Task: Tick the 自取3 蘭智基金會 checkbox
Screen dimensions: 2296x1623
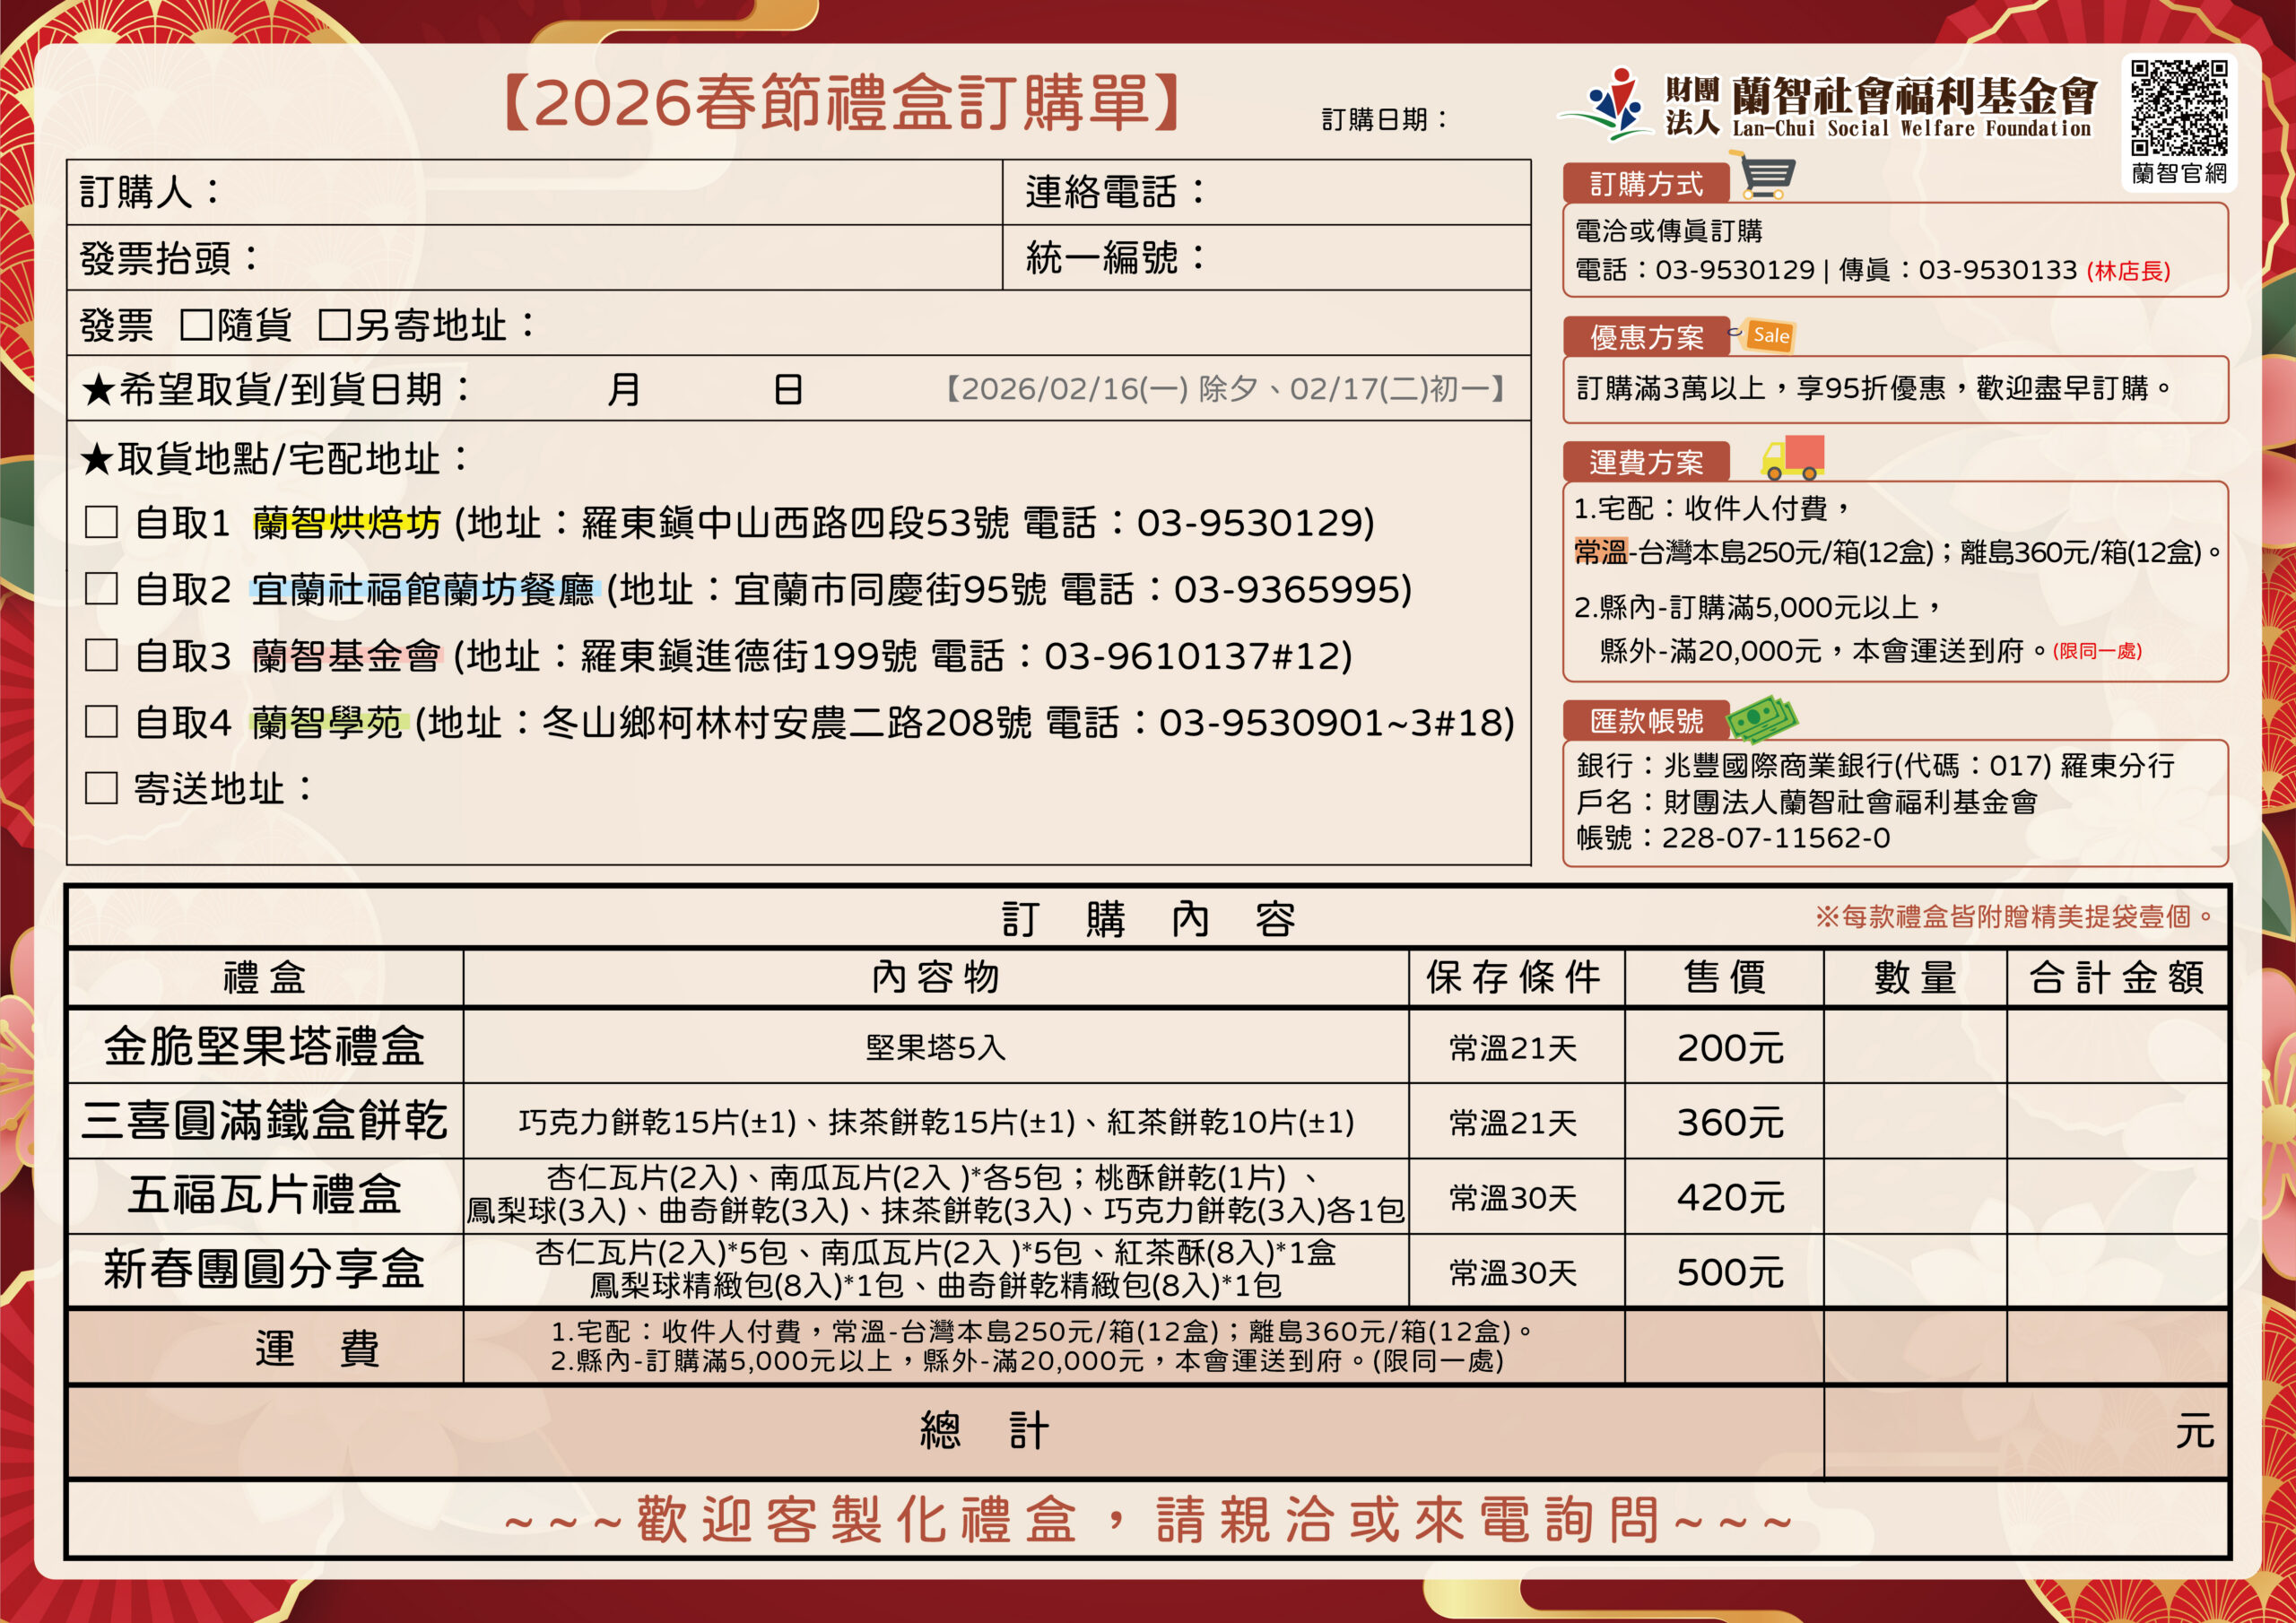Action: [x=101, y=655]
